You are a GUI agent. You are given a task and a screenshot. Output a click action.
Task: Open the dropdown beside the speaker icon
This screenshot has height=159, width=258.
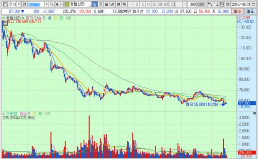(62, 4)
